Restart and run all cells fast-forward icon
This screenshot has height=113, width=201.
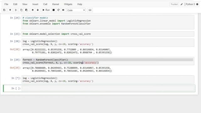click(x=63, y=10)
